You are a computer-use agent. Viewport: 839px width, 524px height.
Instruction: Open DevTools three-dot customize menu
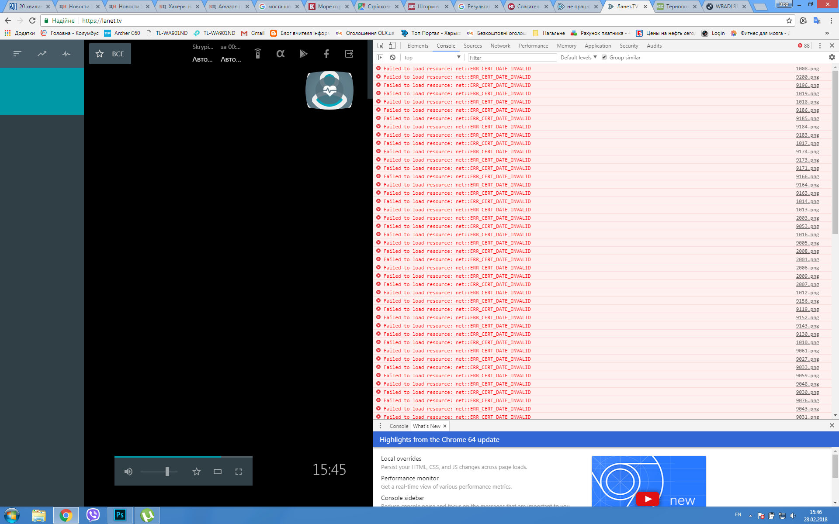[x=820, y=45]
